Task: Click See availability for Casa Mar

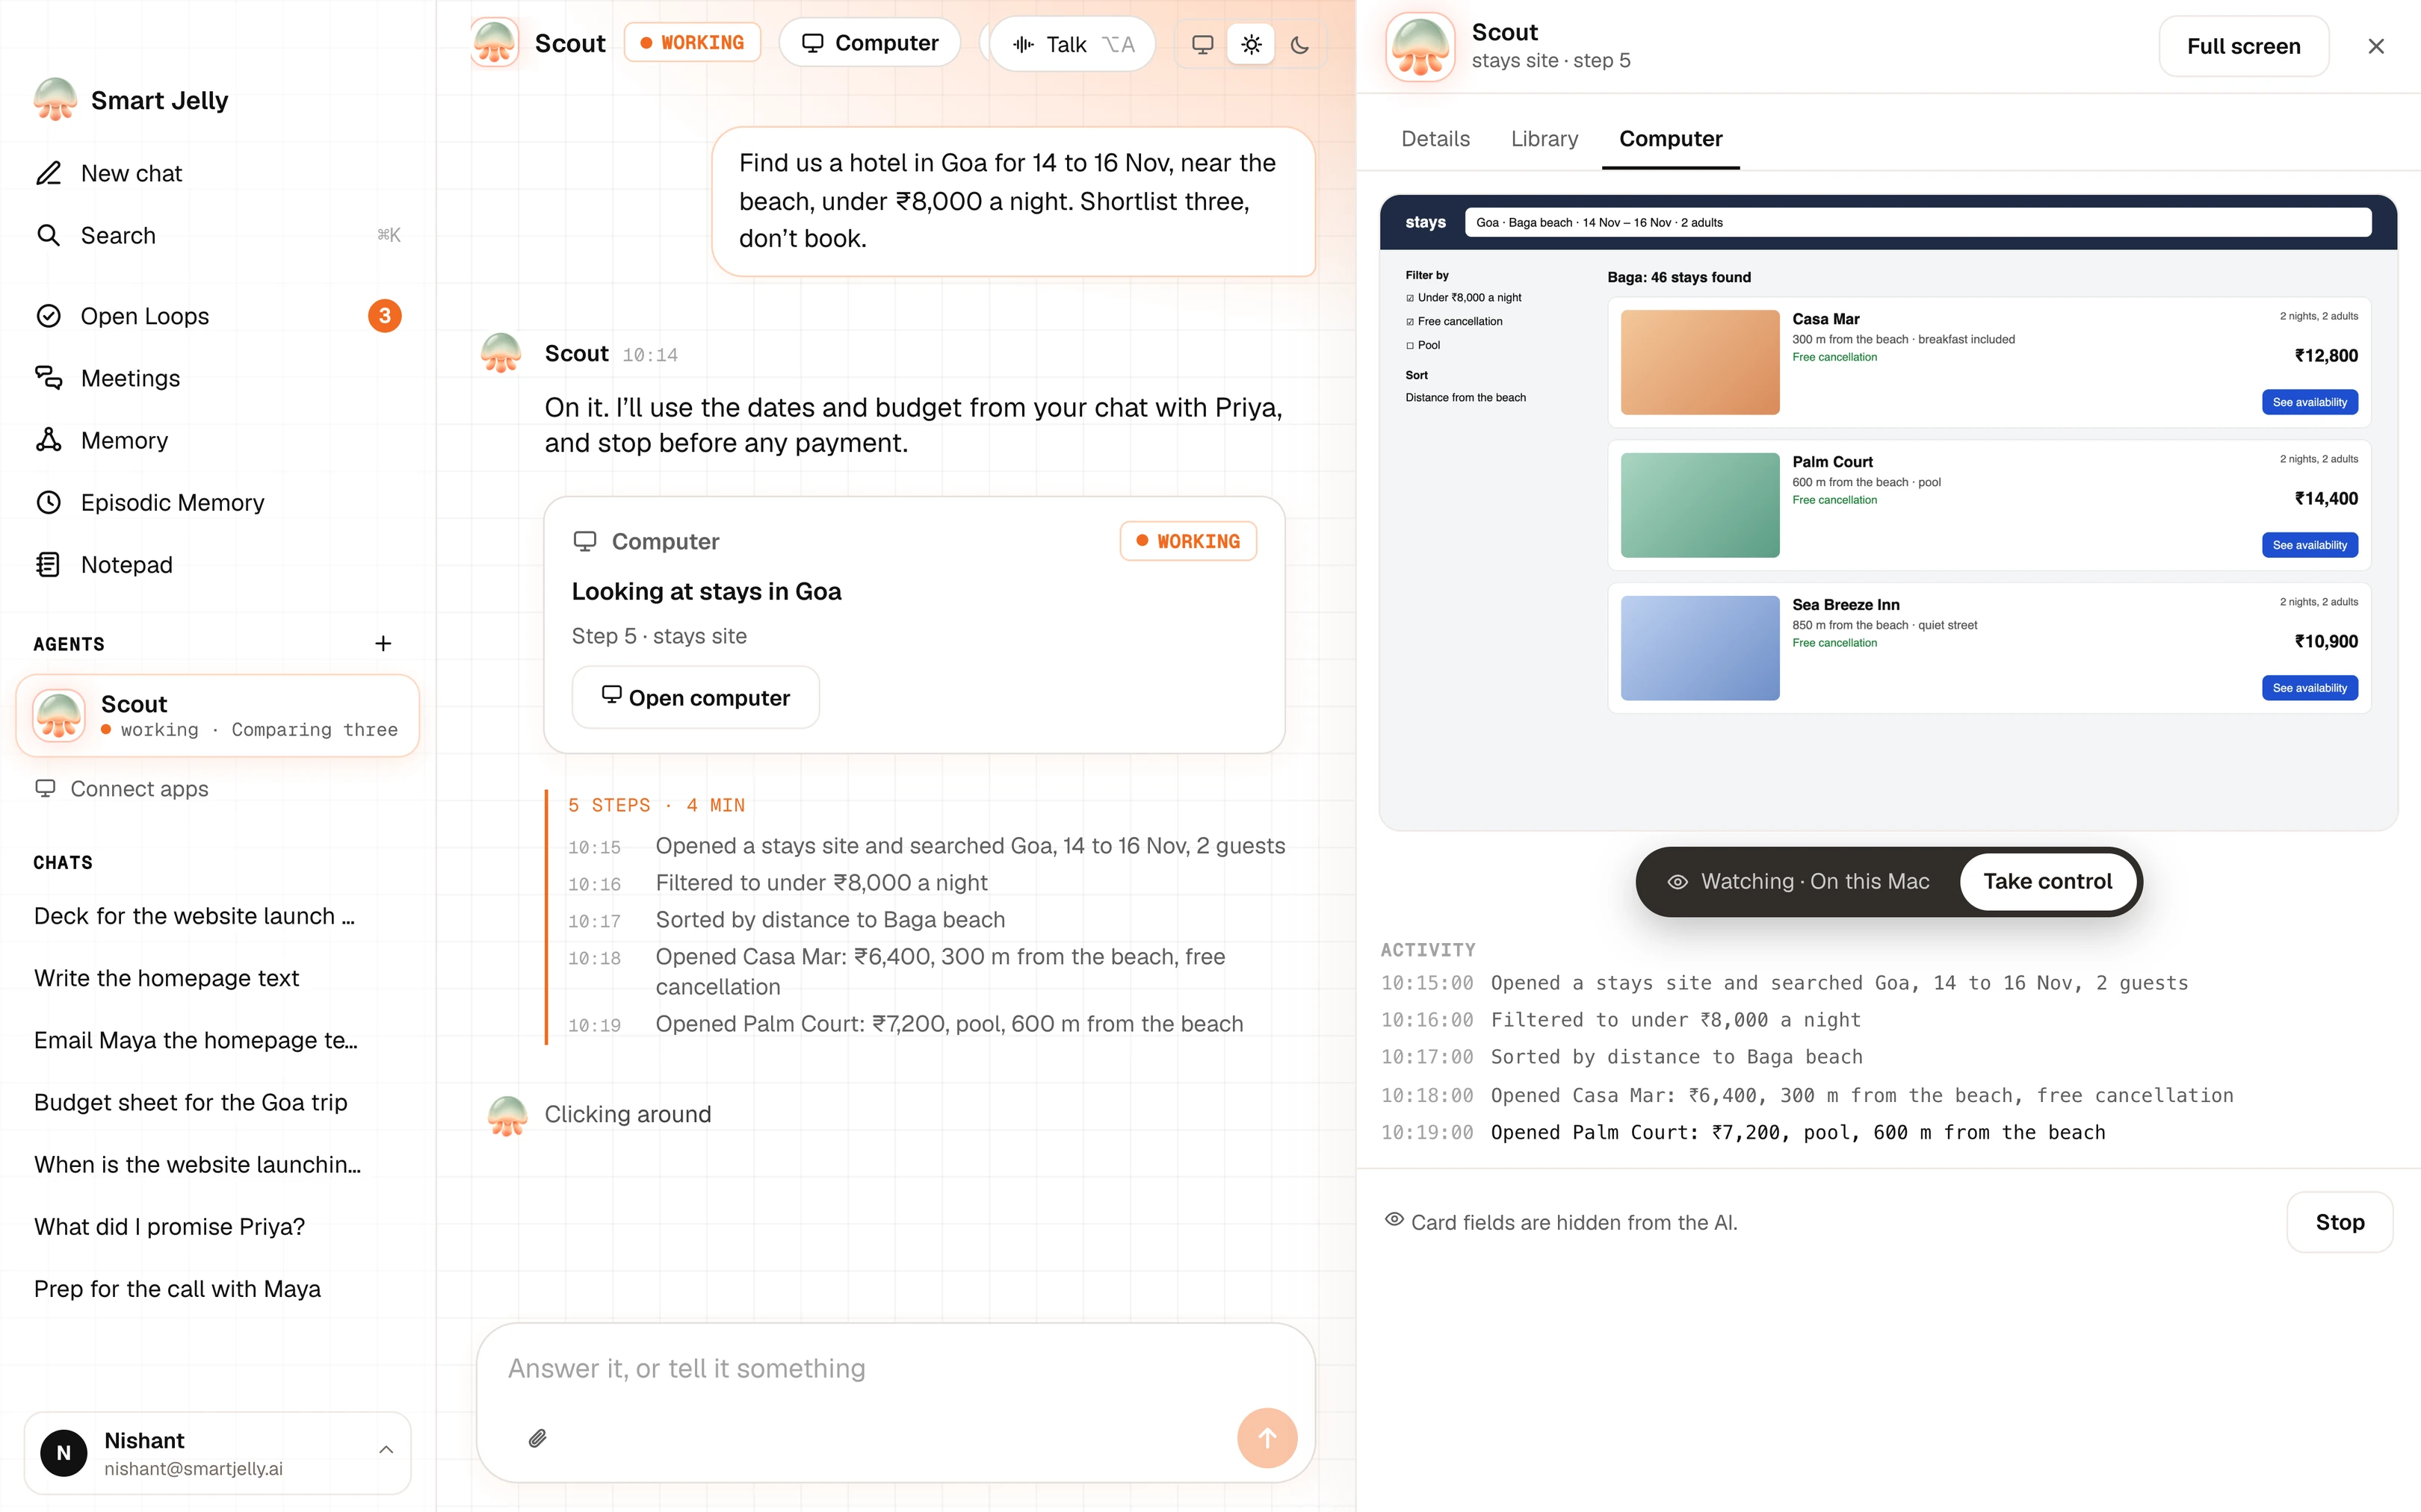Action: [x=2309, y=402]
